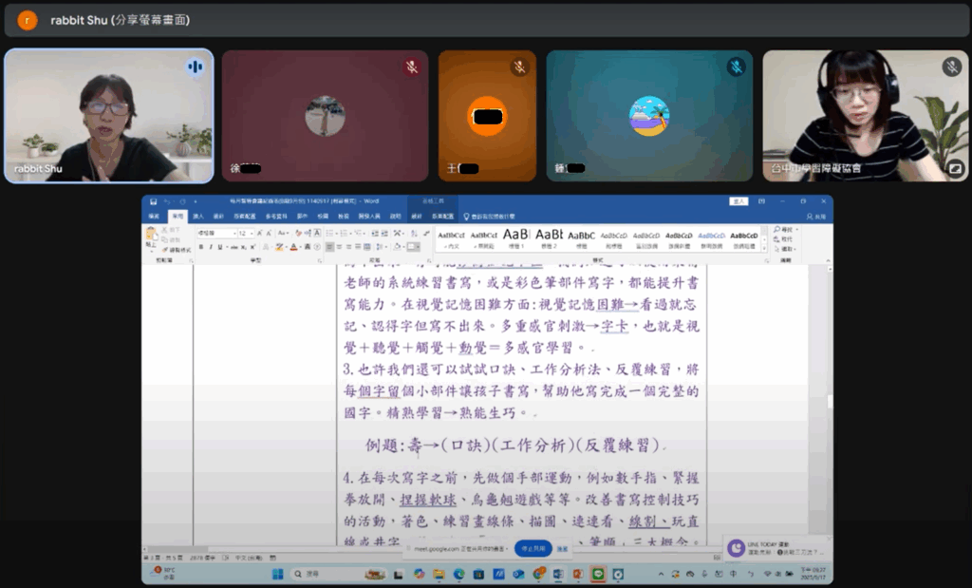Open Word from the taskbar
The image size is (972, 588).
point(558,574)
